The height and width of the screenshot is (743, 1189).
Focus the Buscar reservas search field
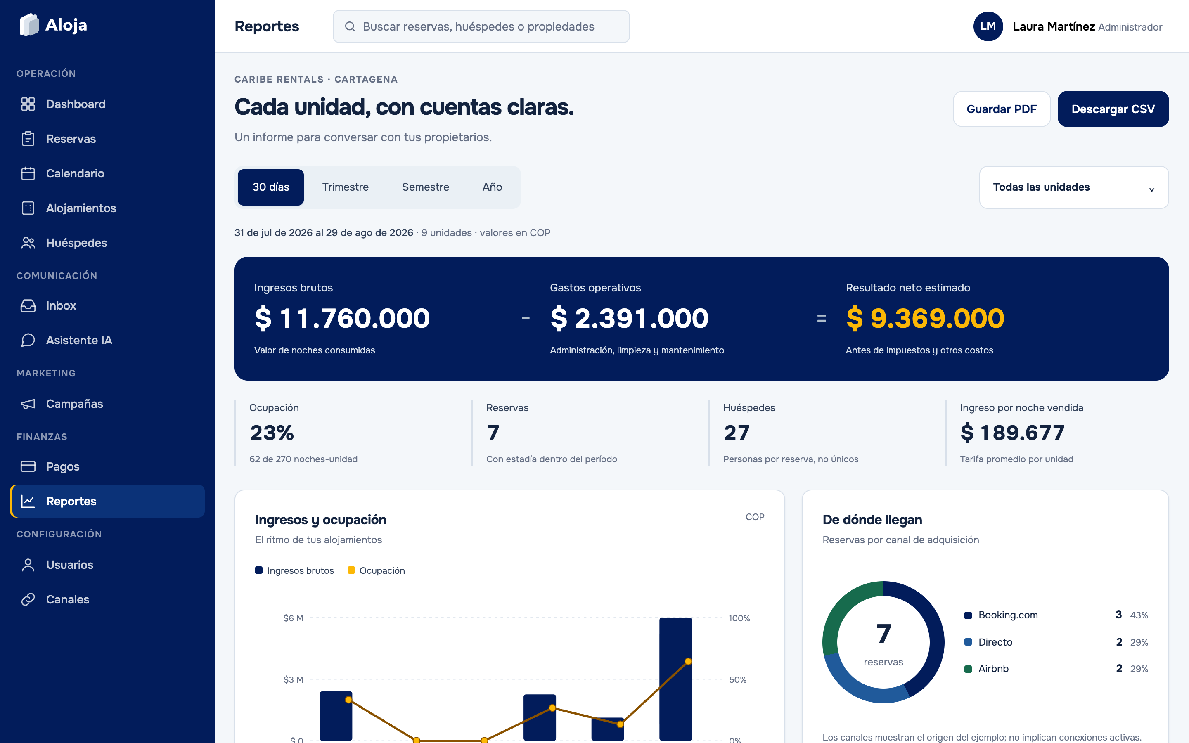click(x=481, y=26)
